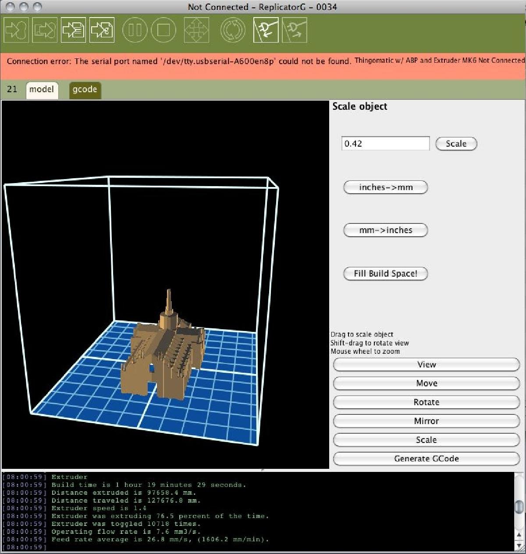Screen dimensions: 526x554
Task: Open the control panel arrows icon
Action: [x=196, y=30]
